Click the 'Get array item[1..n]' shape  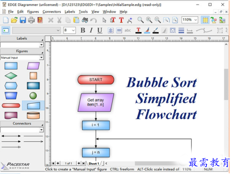96,102
